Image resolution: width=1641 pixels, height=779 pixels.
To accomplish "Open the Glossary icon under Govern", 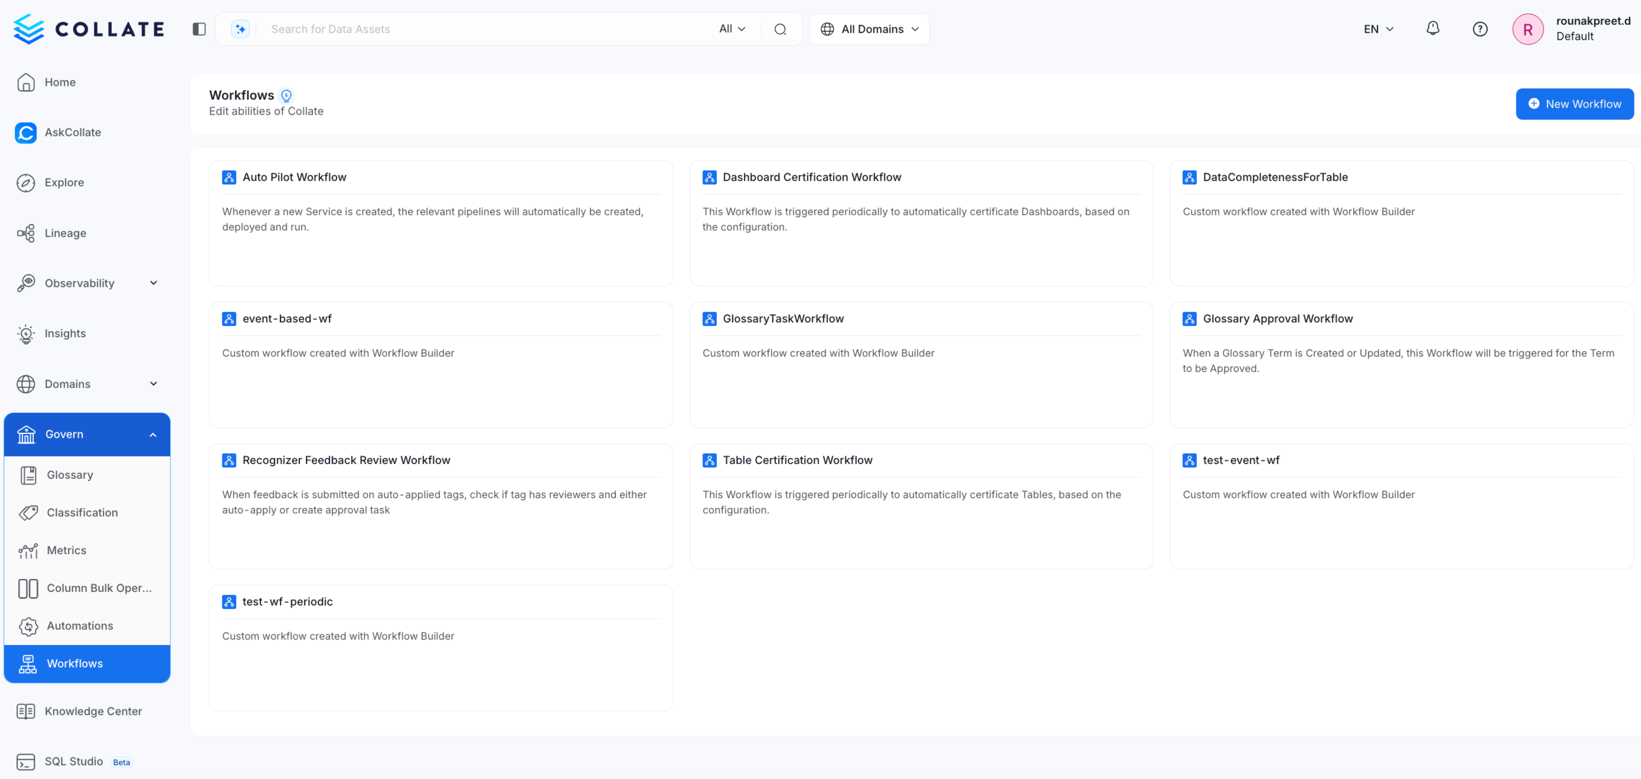I will click(x=28, y=474).
